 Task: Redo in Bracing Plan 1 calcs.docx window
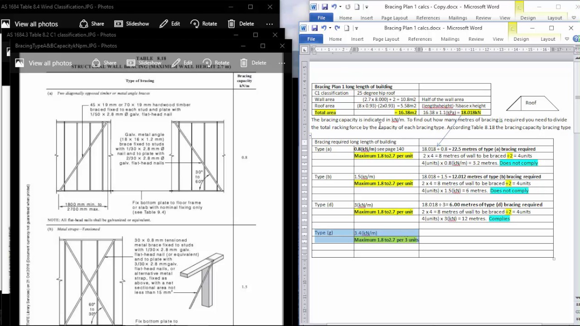click(x=338, y=28)
